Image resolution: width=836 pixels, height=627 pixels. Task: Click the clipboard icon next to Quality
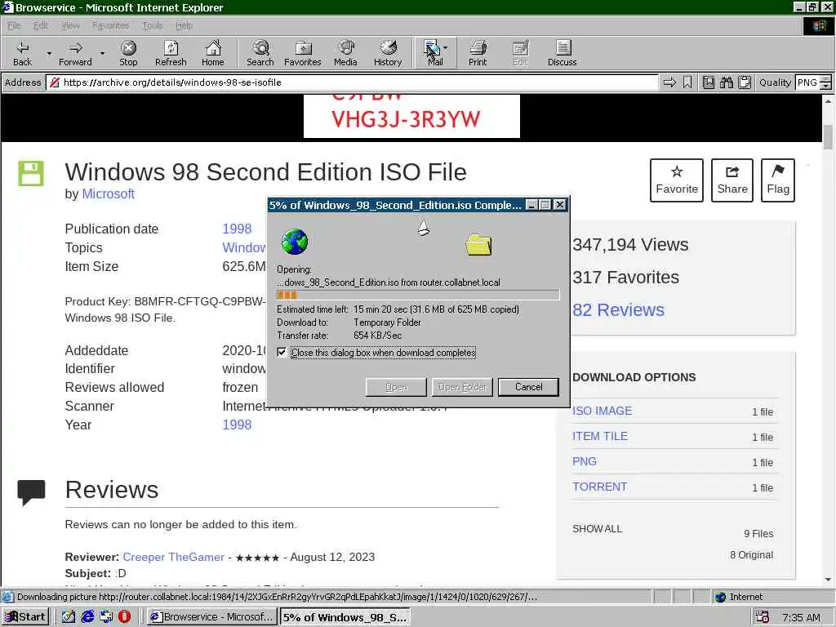click(745, 82)
